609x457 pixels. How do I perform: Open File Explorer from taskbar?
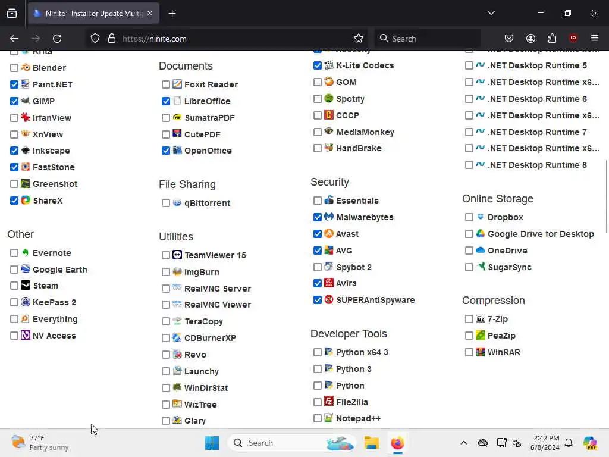[371, 443]
